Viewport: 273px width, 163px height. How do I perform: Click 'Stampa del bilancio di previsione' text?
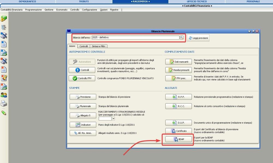(114, 97)
